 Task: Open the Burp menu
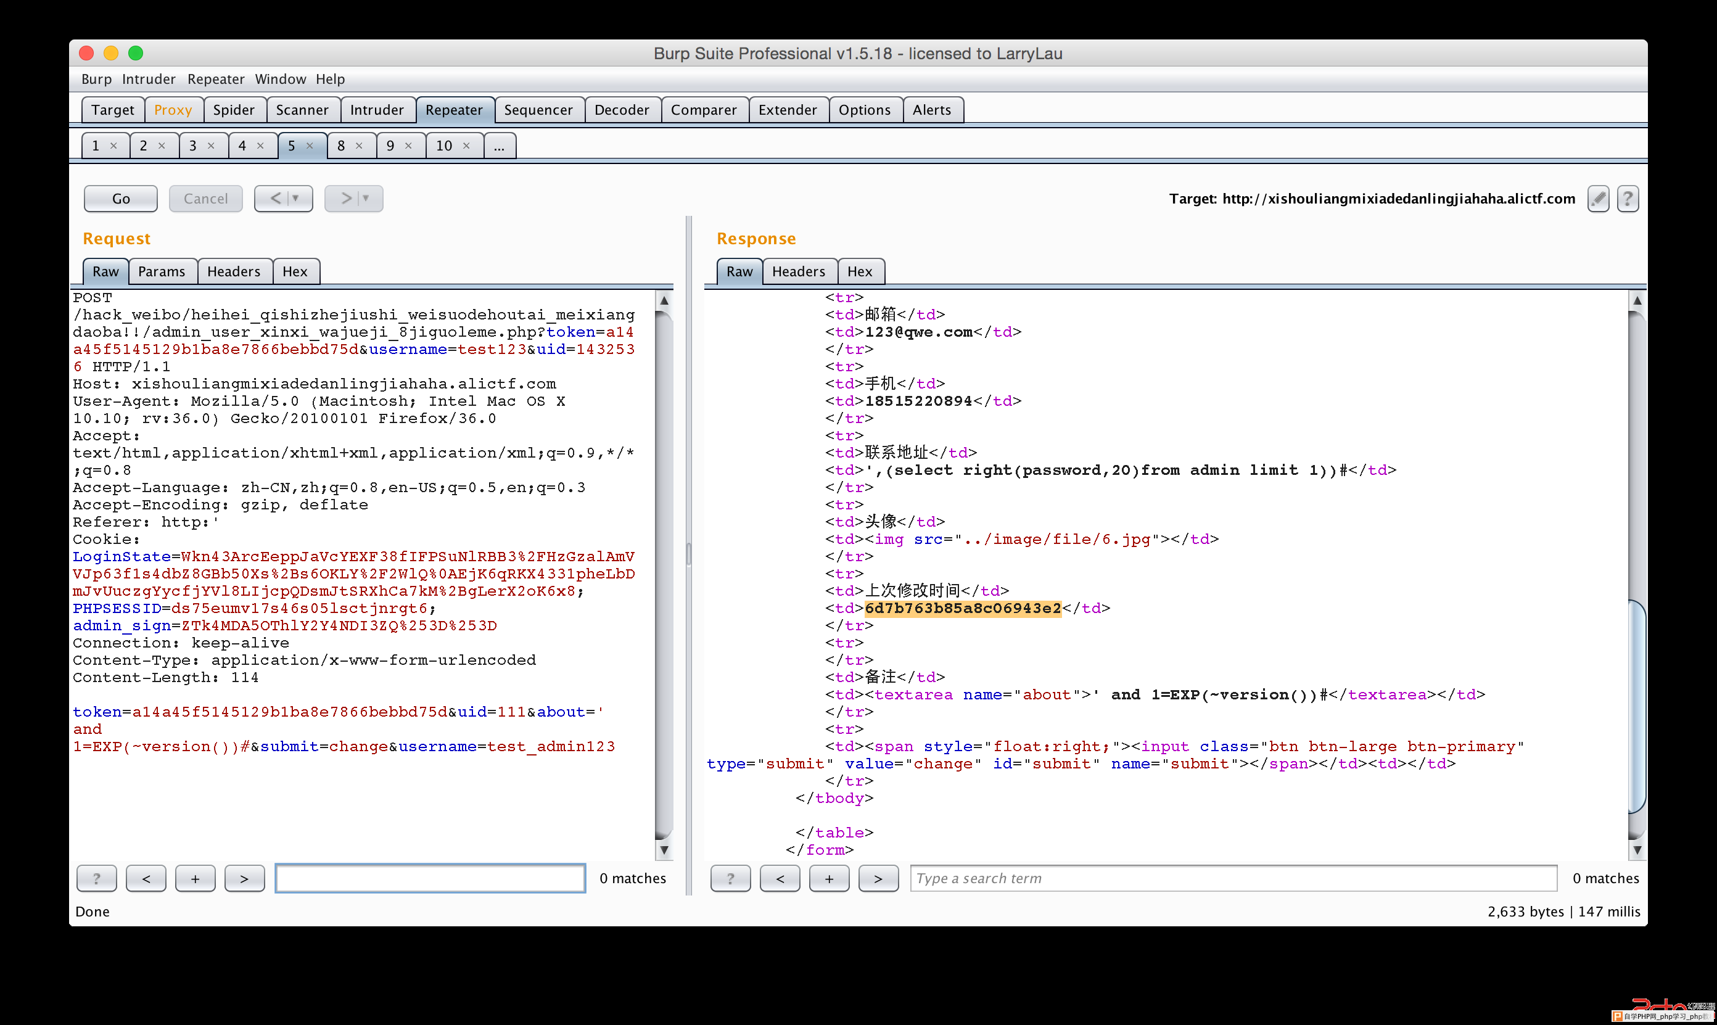97,80
